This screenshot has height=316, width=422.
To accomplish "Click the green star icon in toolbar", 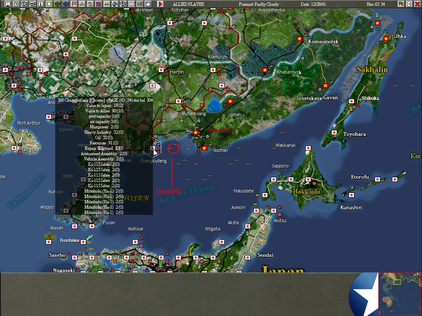I will 49,4.
